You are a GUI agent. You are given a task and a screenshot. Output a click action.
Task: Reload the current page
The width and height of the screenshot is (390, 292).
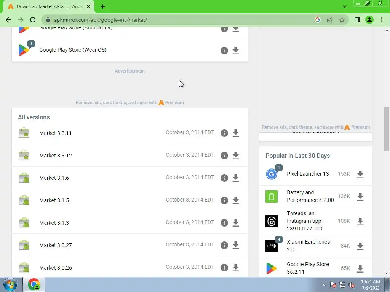coord(33,20)
